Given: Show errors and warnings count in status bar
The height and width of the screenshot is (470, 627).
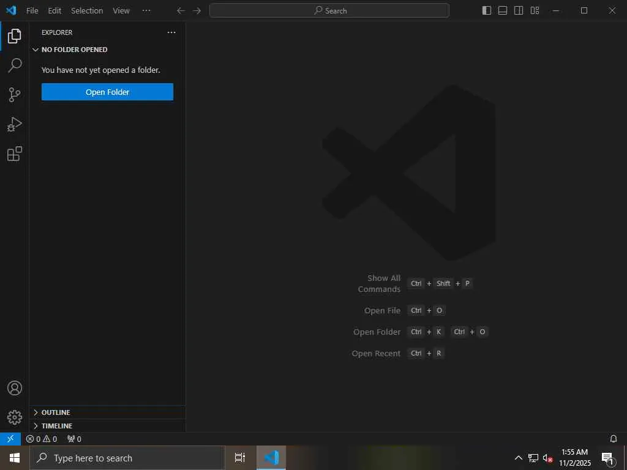Looking at the screenshot, I should [x=42, y=439].
